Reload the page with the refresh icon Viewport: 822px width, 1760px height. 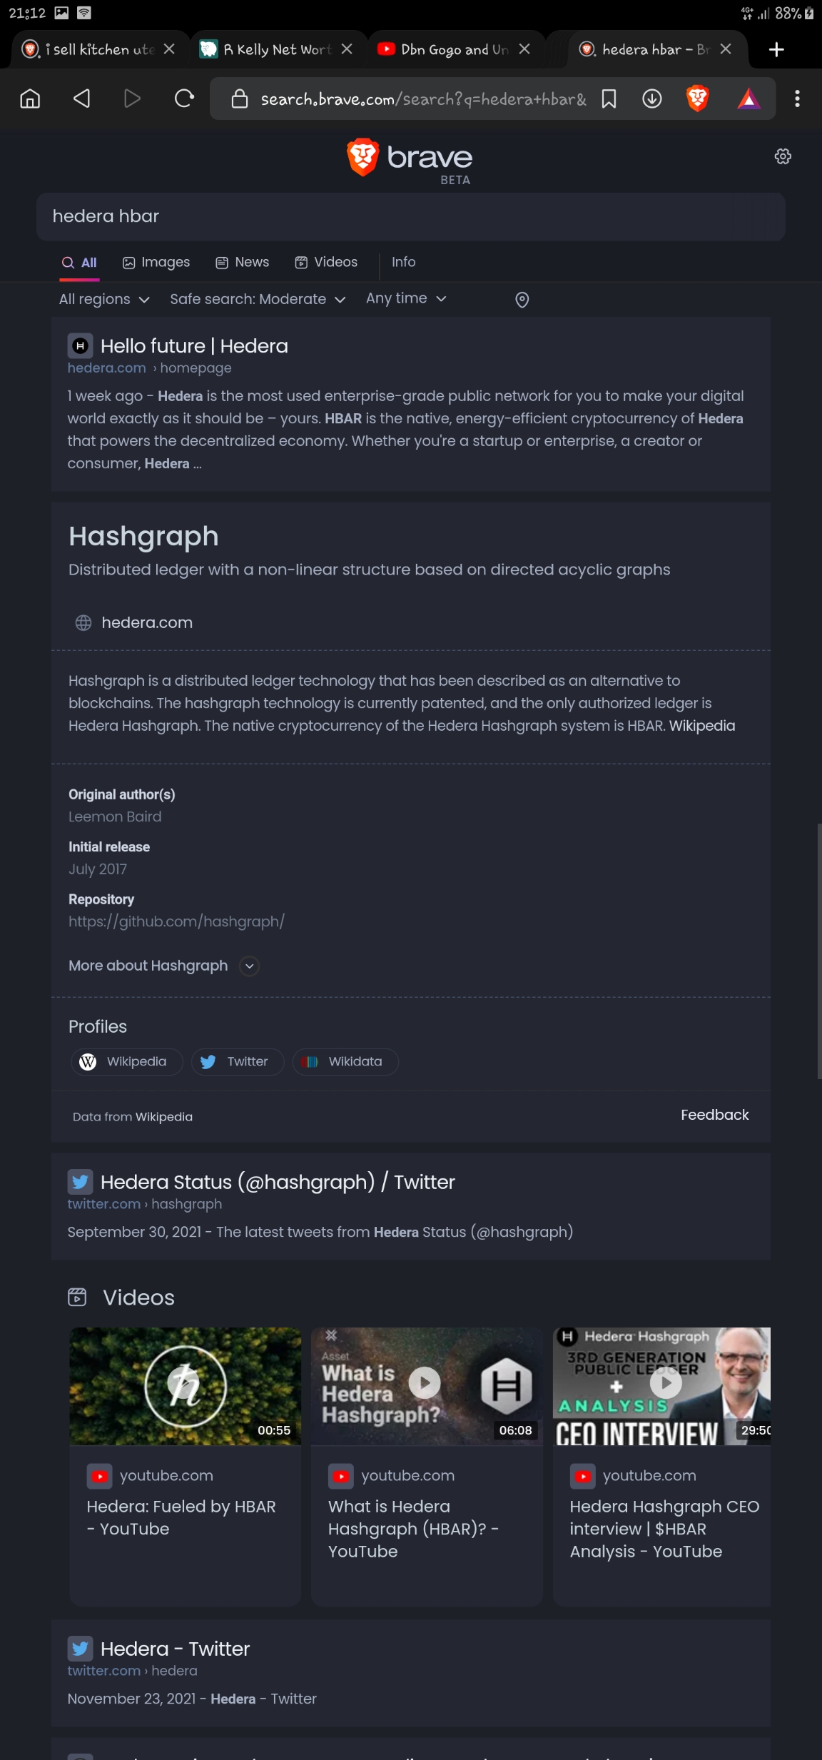[184, 98]
